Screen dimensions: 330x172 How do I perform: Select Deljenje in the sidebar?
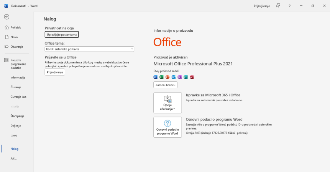[16, 126]
